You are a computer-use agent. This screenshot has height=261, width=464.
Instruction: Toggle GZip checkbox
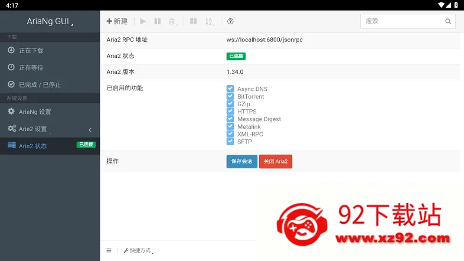coord(230,103)
